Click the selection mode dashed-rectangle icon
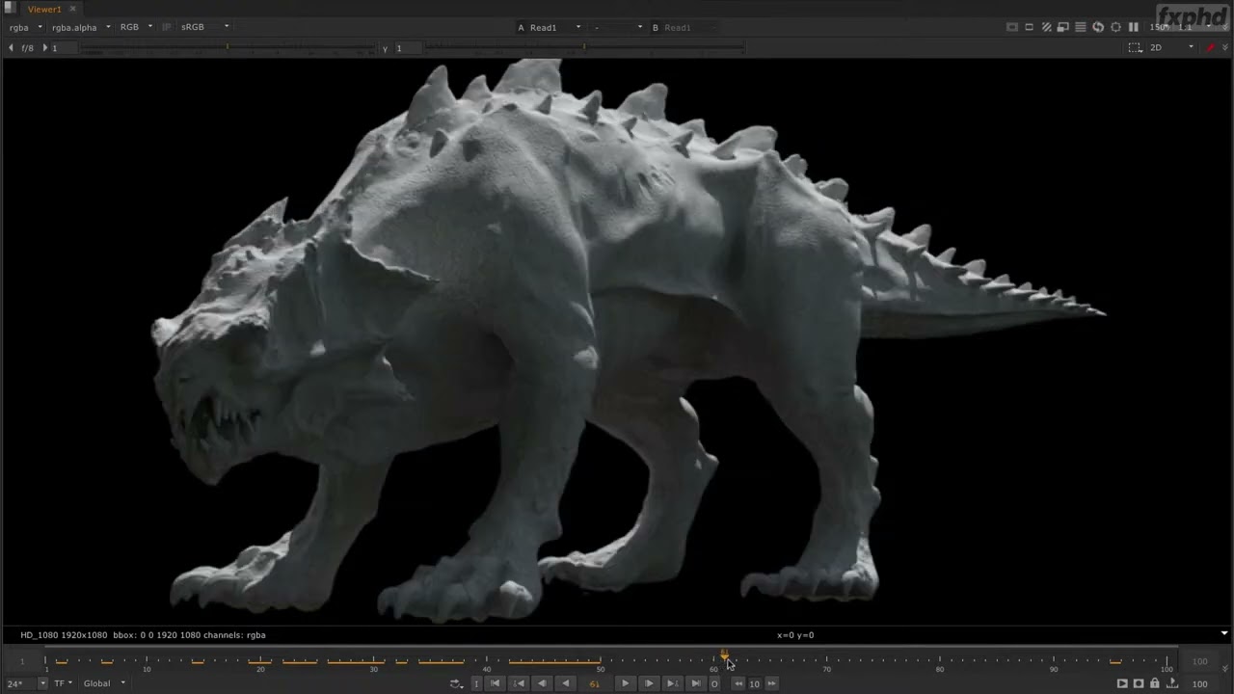 (x=1136, y=47)
